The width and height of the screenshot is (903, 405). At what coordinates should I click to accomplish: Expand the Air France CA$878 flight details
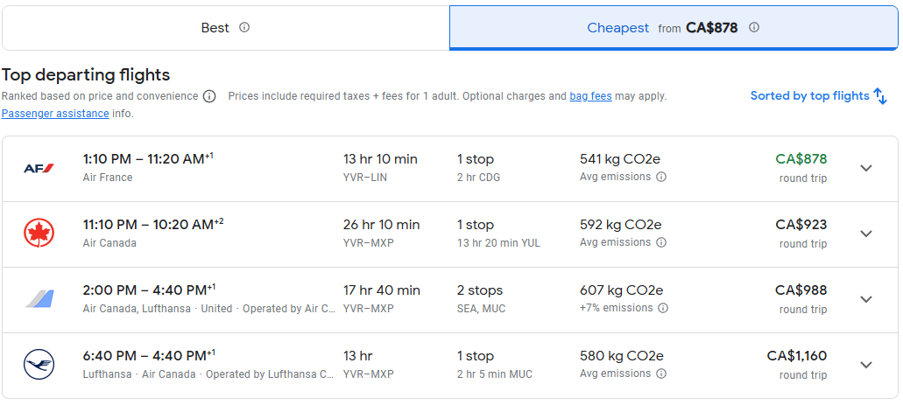coord(866,168)
